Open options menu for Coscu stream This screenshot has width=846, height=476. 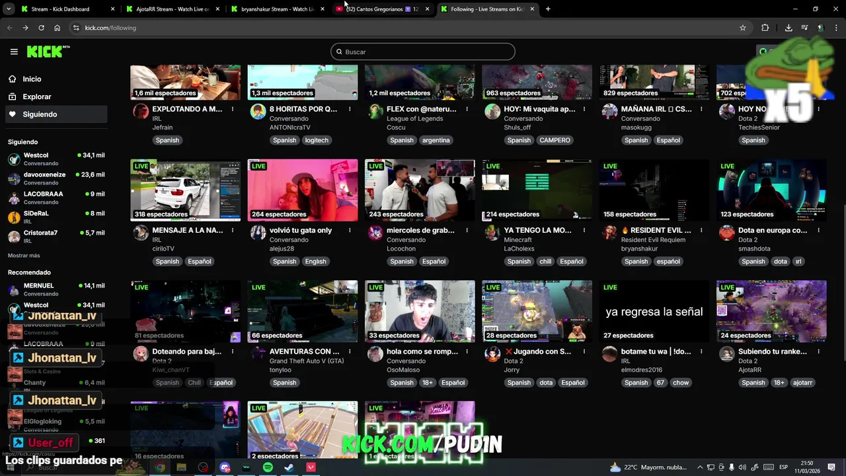click(x=467, y=109)
